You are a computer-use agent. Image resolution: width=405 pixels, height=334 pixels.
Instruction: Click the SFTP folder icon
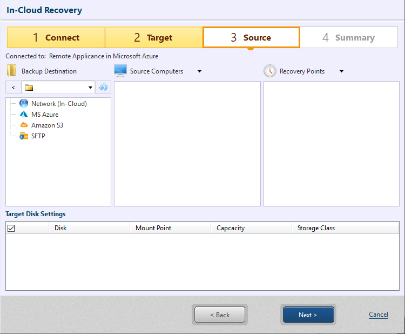(23, 136)
